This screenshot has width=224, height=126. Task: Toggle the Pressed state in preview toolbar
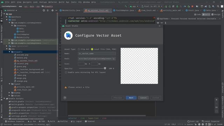175,19
